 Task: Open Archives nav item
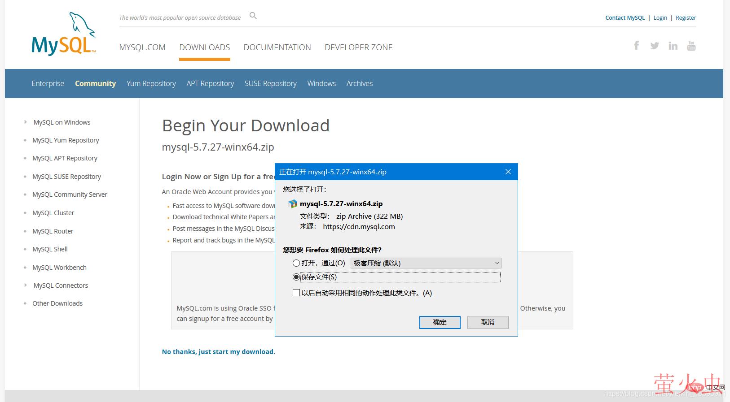tap(360, 83)
